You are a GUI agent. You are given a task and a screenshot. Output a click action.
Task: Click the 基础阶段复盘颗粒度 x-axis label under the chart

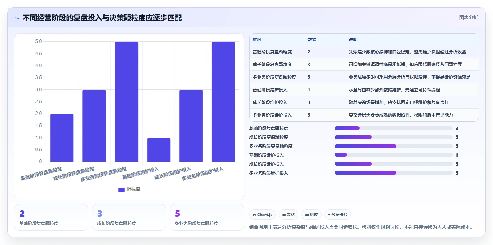coord(41,173)
